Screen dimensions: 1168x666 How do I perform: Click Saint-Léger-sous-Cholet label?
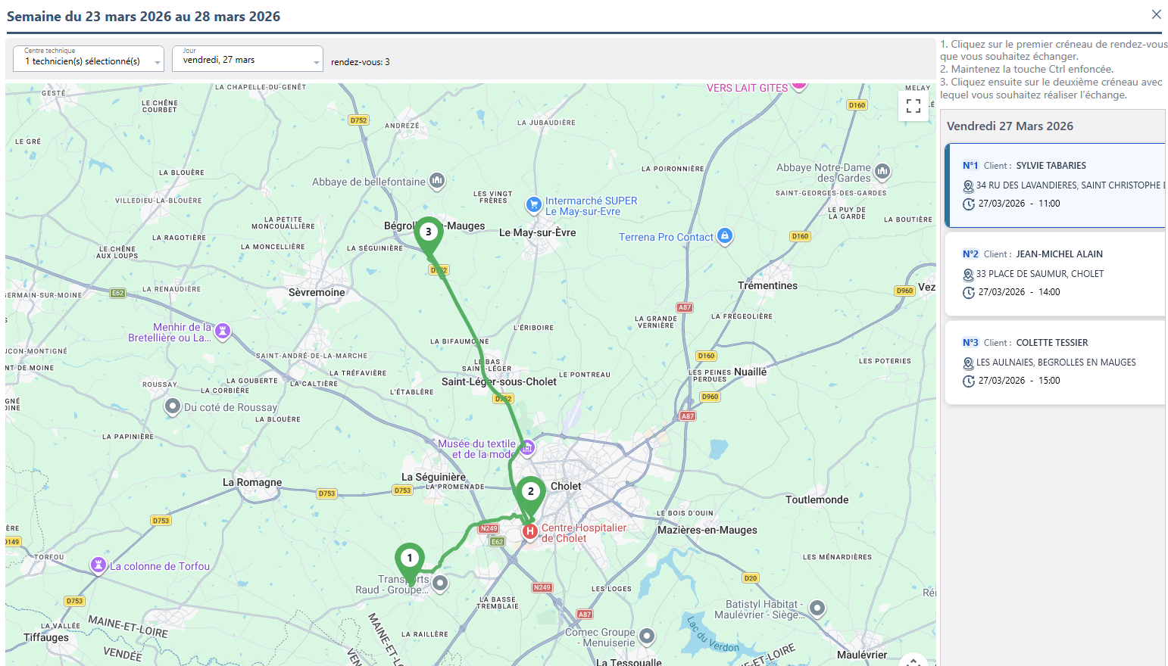coord(499,381)
